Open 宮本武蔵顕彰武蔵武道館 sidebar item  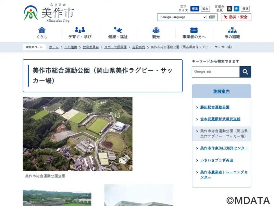coord(220,119)
